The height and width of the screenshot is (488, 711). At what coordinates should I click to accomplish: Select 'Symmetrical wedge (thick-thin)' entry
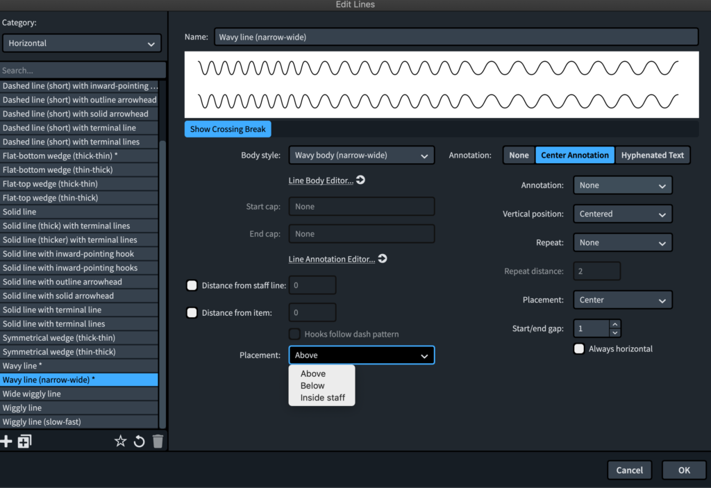click(x=79, y=338)
